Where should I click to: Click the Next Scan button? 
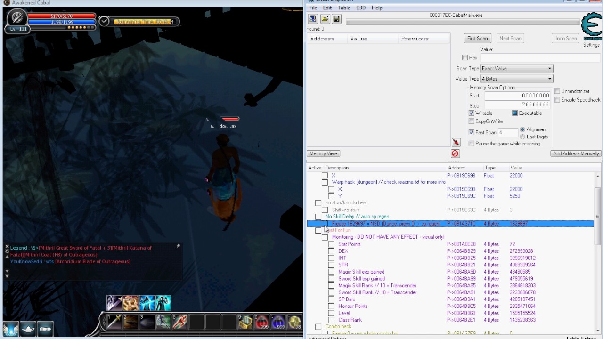pos(510,38)
